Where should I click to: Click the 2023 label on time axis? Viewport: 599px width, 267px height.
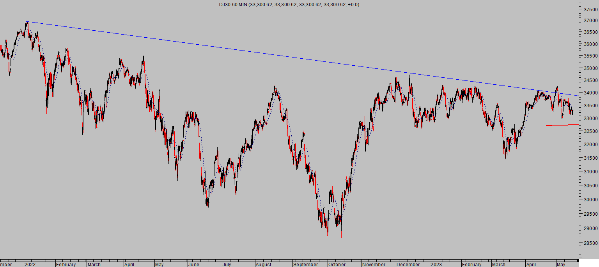tap(436, 264)
